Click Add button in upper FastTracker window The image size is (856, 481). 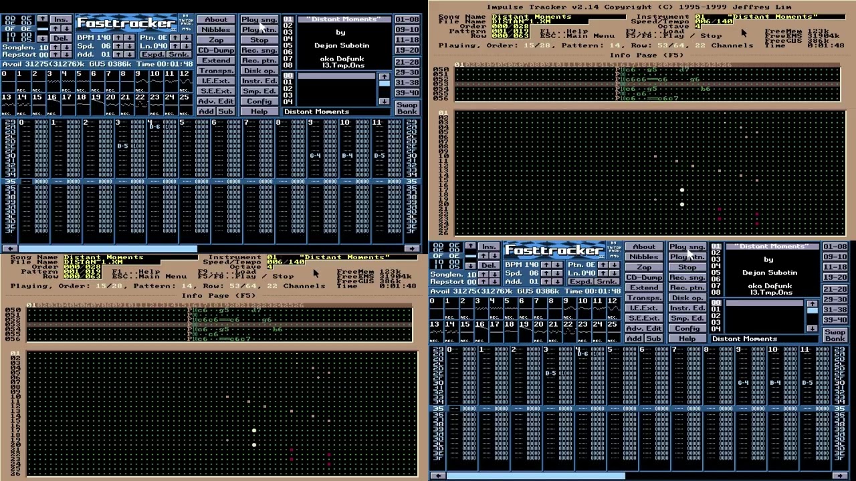pos(207,112)
